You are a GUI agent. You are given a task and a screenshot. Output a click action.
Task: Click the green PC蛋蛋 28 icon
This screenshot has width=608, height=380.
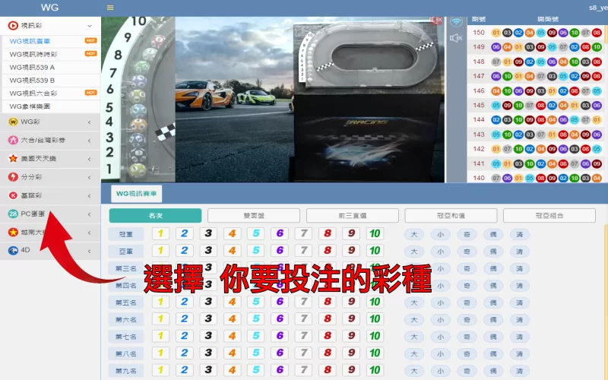coord(13,214)
